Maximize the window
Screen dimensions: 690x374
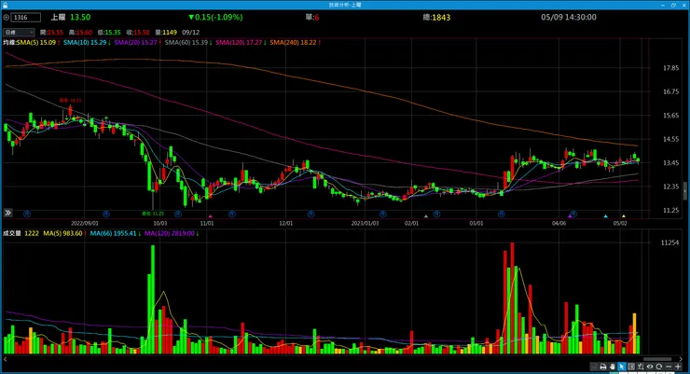[x=673, y=5]
